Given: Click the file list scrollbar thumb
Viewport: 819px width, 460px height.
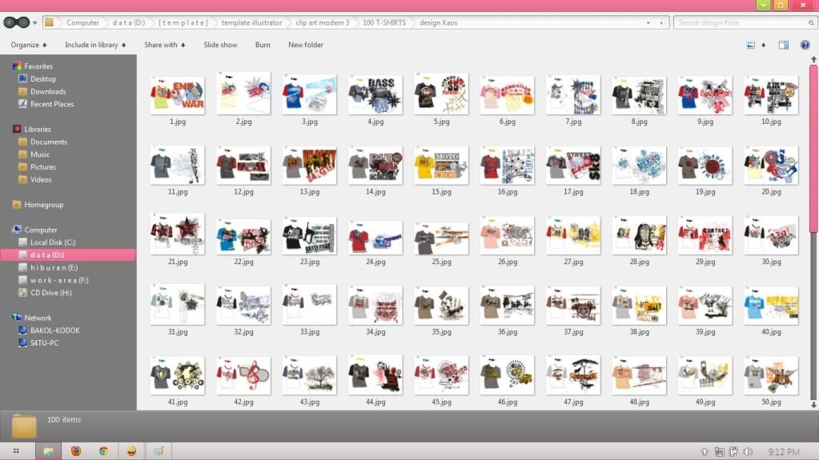Looking at the screenshot, I should 813,149.
